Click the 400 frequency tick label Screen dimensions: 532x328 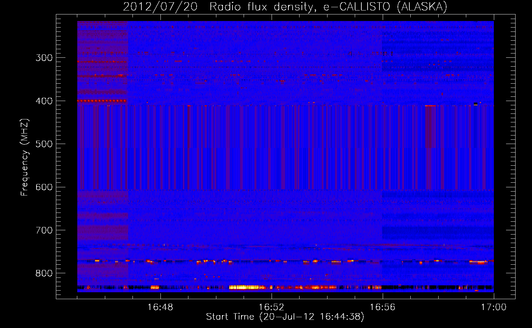(x=44, y=101)
